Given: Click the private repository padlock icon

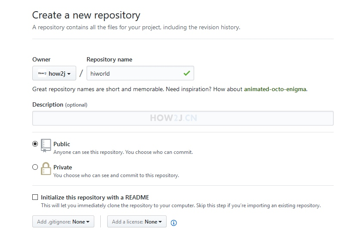Looking at the screenshot, I should 46,169.
